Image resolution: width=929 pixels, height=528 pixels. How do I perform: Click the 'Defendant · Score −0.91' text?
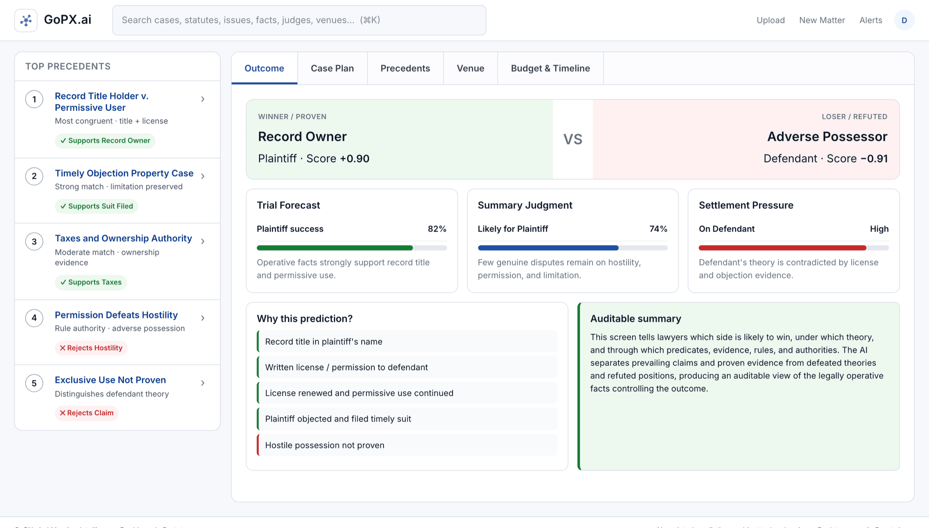(825, 158)
